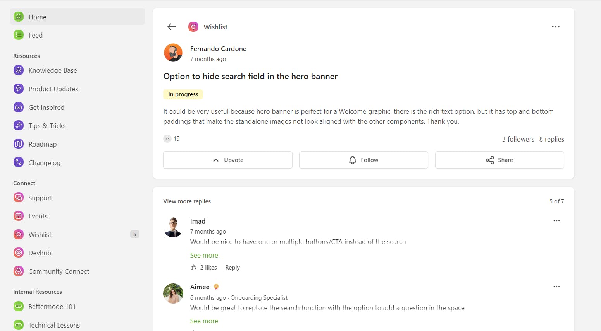Click the thumbs-up icon on Imad's reply

193,268
